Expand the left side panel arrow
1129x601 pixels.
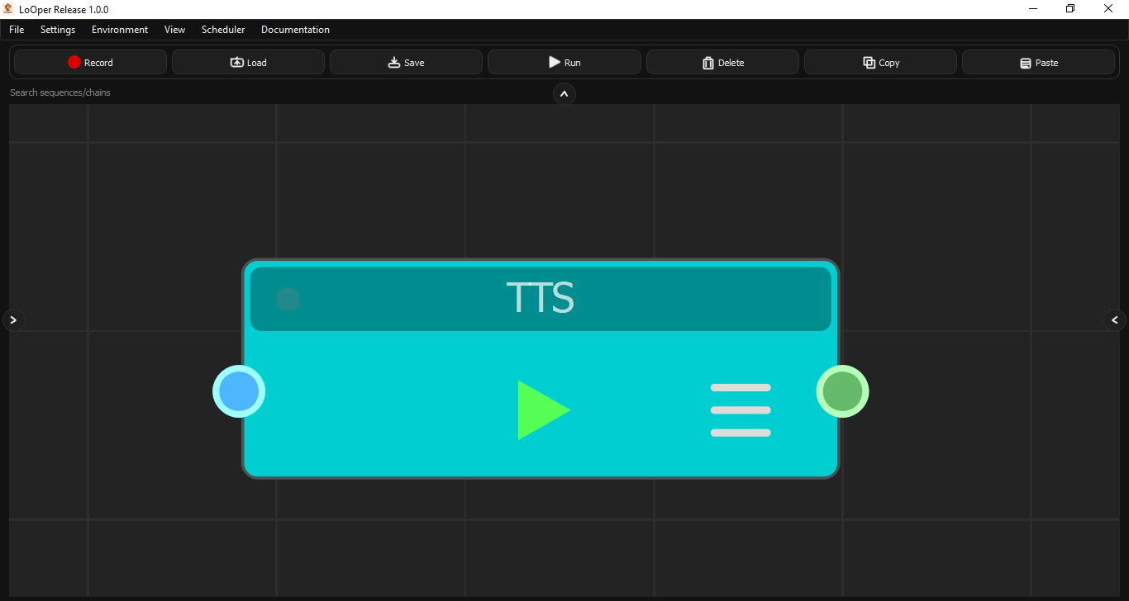point(13,319)
